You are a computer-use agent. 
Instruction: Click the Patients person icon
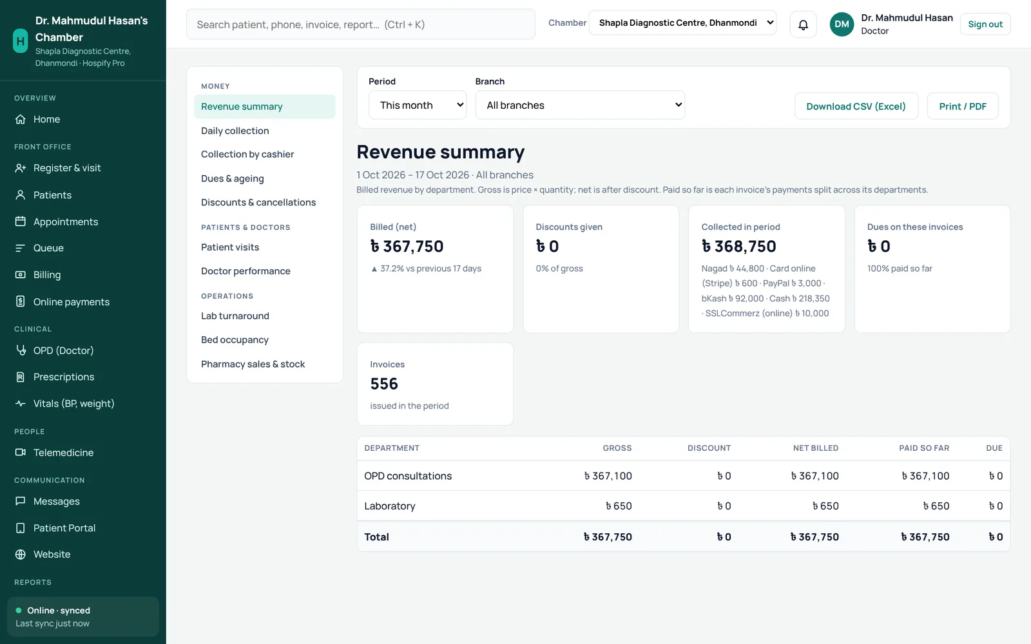pyautogui.click(x=21, y=195)
